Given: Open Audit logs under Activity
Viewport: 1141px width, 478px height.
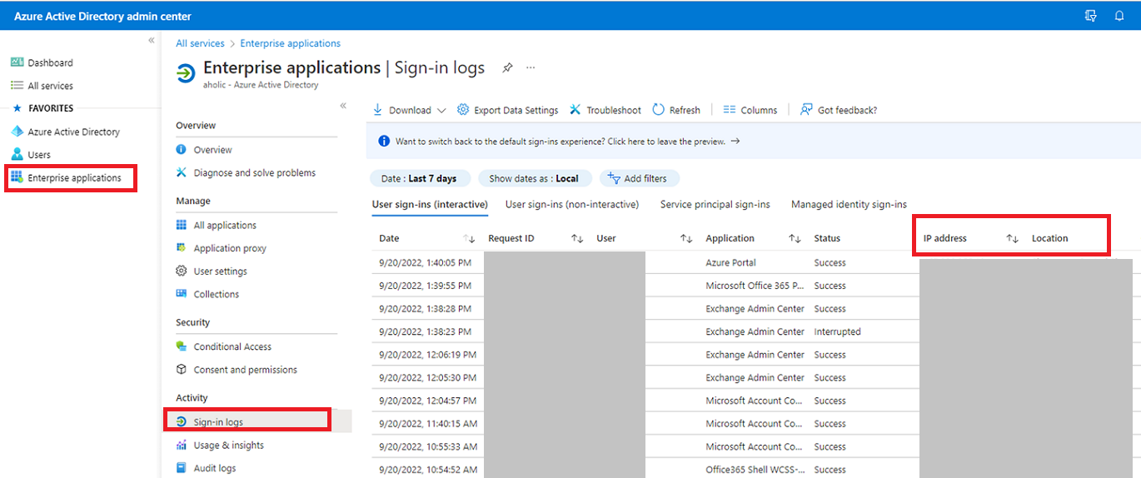Looking at the screenshot, I should (215, 468).
